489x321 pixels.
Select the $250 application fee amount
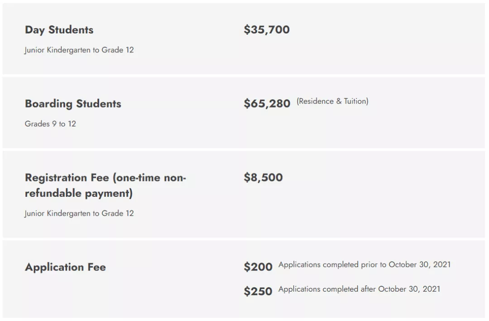258,292
